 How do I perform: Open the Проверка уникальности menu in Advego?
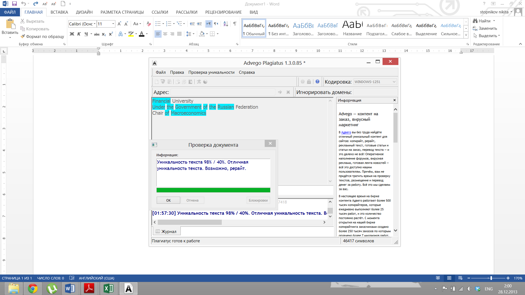coord(211,72)
